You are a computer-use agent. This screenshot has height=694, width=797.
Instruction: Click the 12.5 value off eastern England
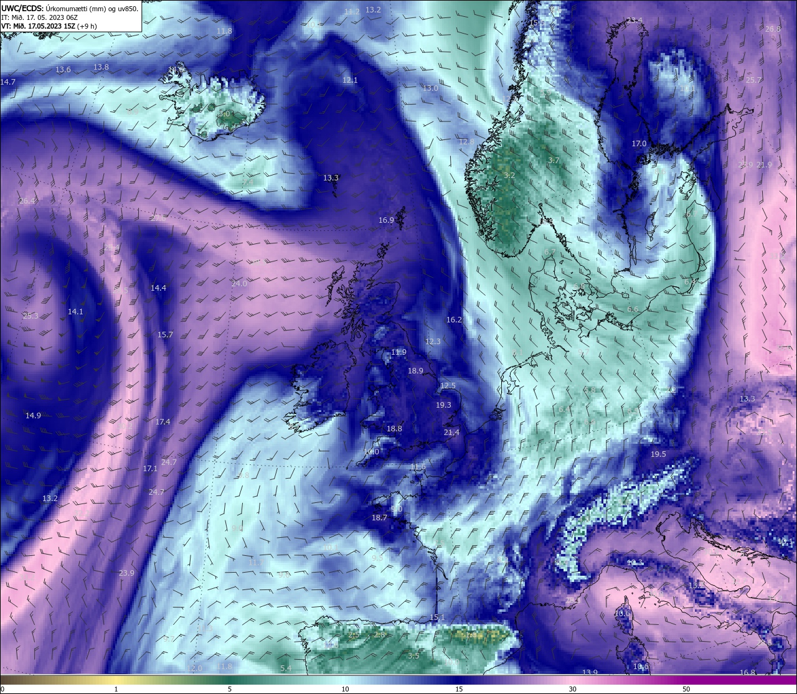448,386
